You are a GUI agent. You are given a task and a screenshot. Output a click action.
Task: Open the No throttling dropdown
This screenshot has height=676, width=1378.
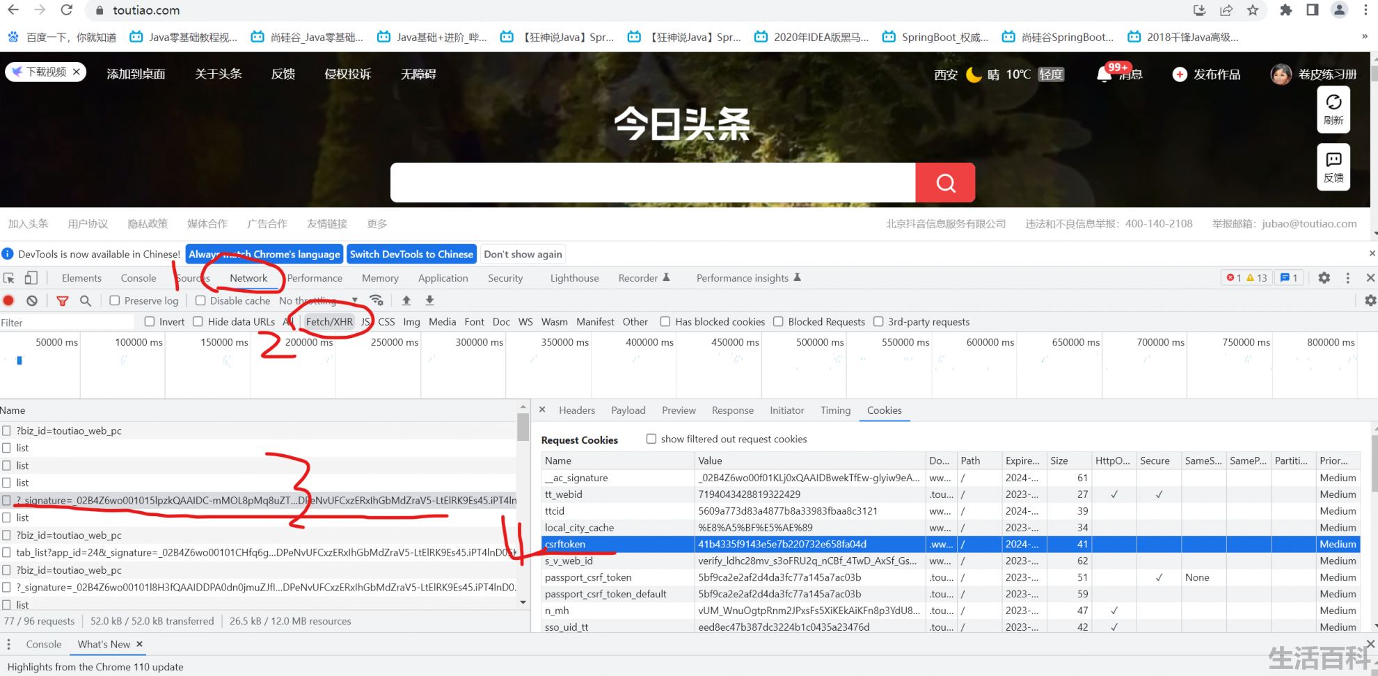[319, 300]
